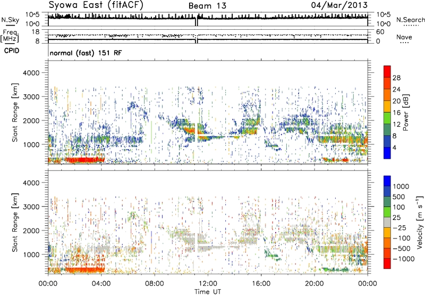Click the "Time UT" axis title
Viewport: 425px width, 295px height.
[x=208, y=291]
